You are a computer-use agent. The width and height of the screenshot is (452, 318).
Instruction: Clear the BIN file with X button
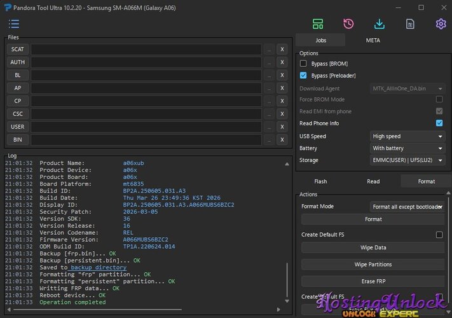tap(282, 140)
